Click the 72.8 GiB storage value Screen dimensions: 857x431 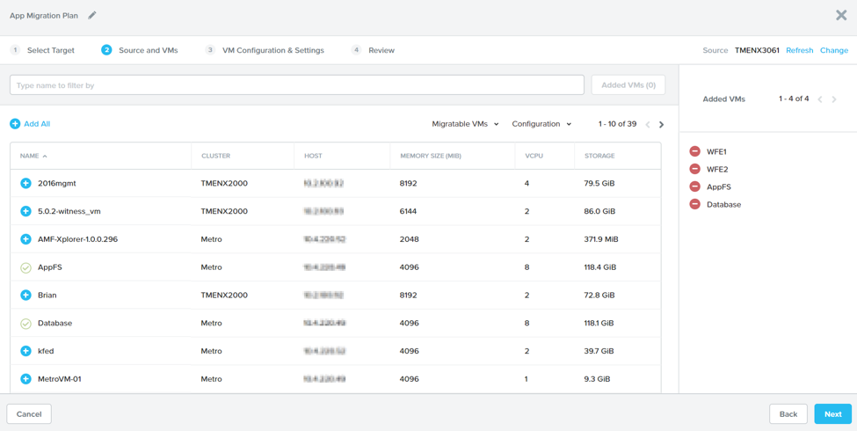(x=599, y=295)
